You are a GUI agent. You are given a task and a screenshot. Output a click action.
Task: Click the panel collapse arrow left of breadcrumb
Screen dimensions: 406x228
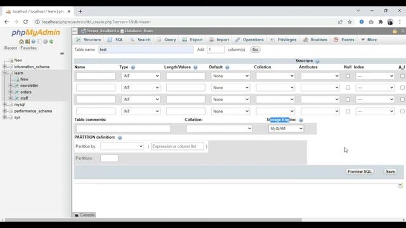click(75, 31)
